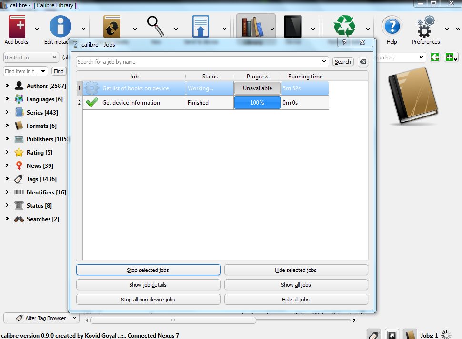Viewport: 462px width, 339px height.
Task: Click the green plus save search icon
Action: (x=451, y=57)
